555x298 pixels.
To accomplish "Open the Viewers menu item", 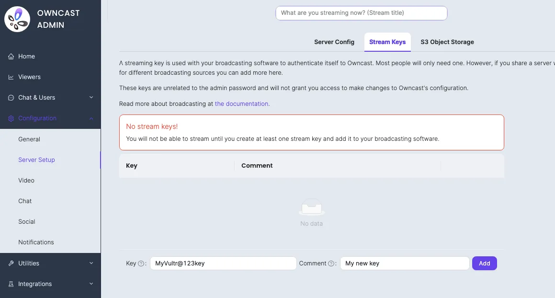I will [50, 77].
